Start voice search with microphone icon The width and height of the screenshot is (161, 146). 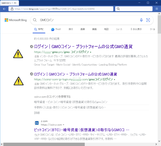[141, 20]
